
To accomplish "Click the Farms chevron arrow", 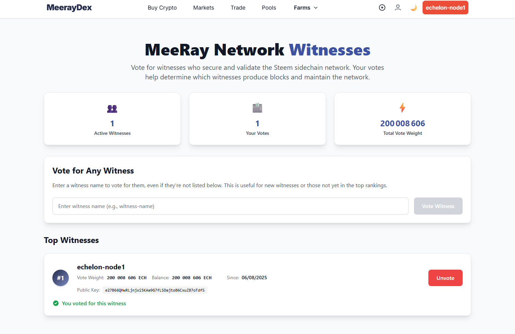I will point(316,8).
